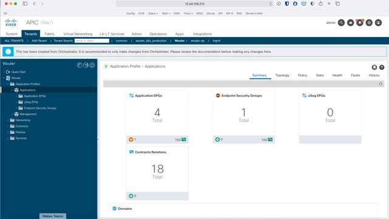
Task: Click green health icon in Application EPGs card
Action: (184, 139)
